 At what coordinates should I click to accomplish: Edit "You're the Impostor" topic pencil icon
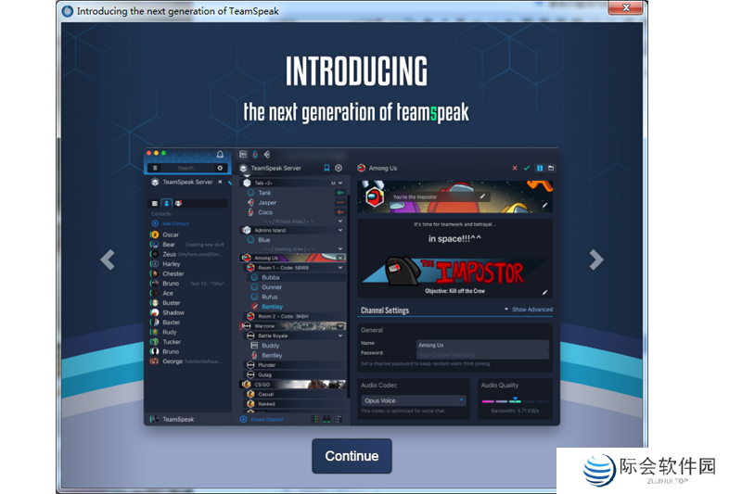point(482,196)
